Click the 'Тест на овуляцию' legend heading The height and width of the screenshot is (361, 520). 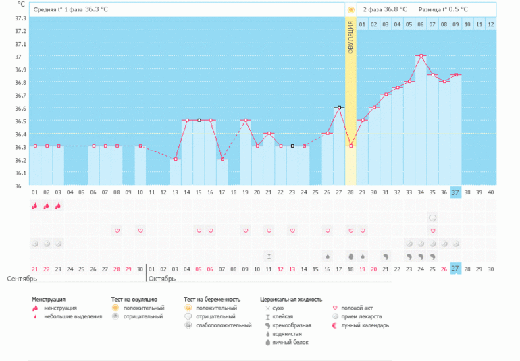pos(134,298)
